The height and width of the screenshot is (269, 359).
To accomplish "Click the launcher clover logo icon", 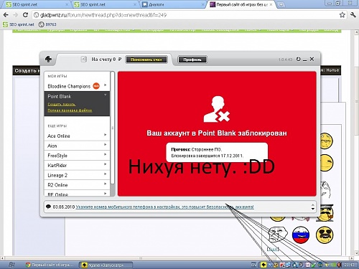I will [49, 59].
